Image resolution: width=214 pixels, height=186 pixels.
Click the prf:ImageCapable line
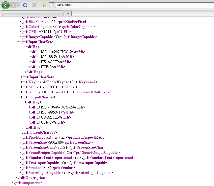[59, 37]
